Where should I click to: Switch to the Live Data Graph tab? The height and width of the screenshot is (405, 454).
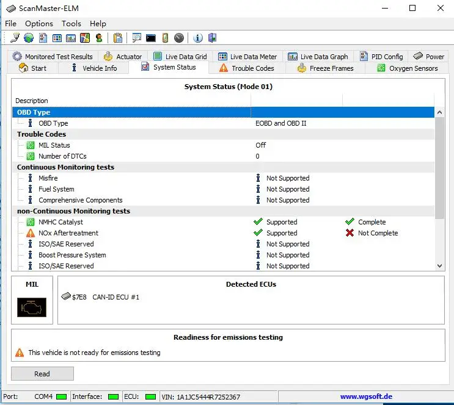pos(318,56)
